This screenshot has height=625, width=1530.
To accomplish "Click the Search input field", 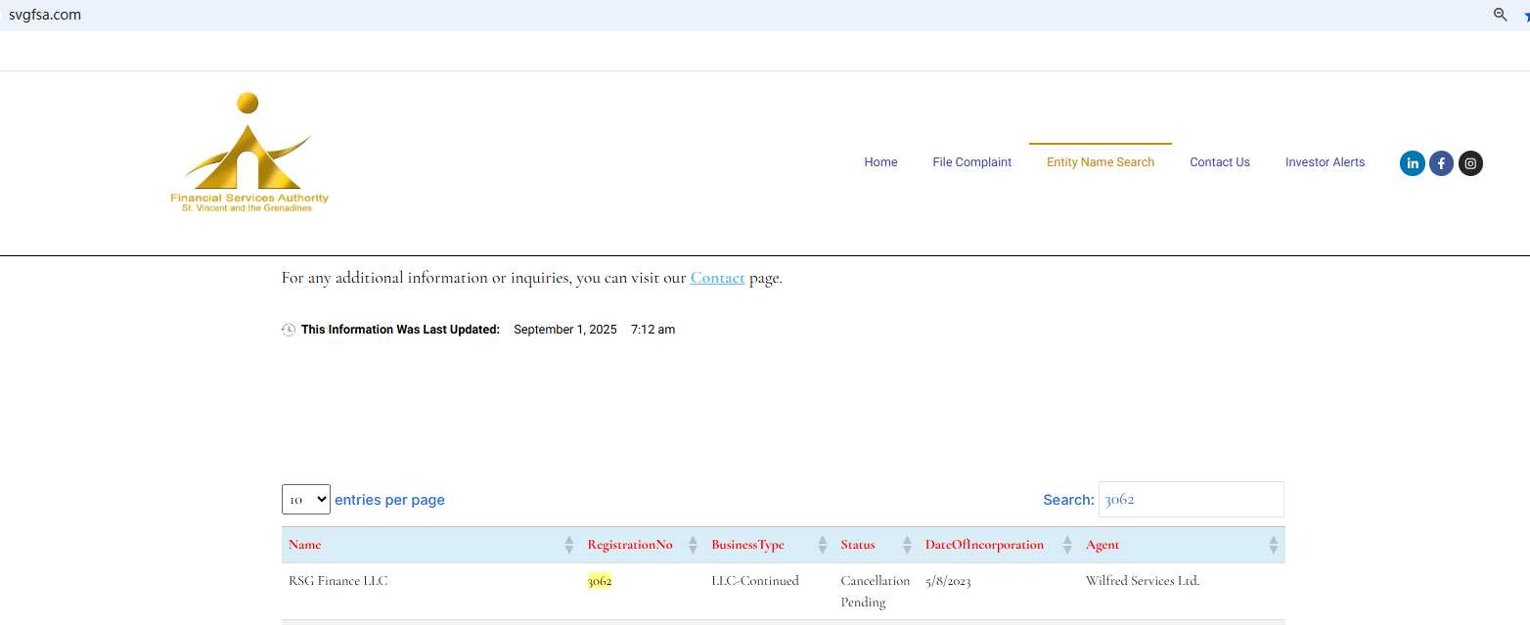I will coord(1191,500).
